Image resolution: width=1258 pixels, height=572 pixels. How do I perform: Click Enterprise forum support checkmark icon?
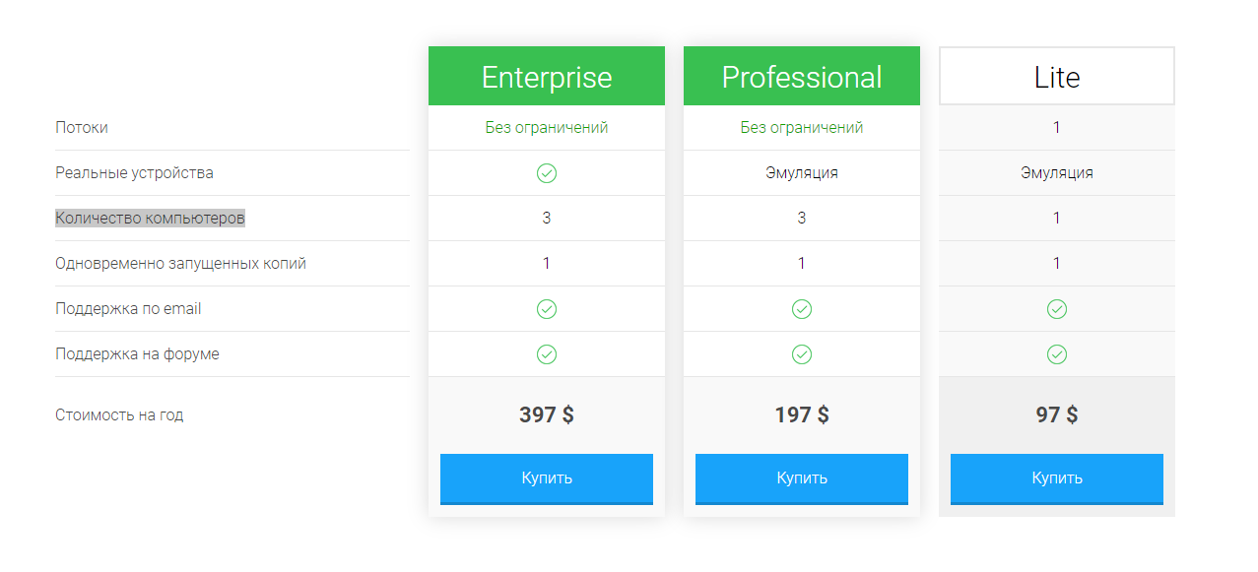547,354
